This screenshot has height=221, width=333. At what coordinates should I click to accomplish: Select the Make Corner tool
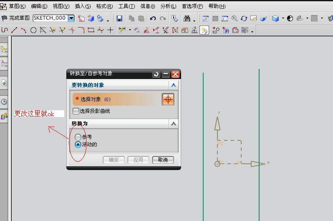72,30
